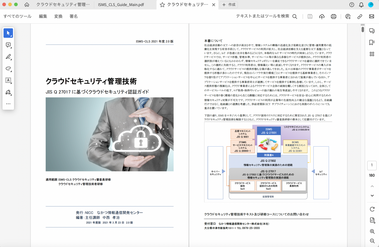Click the 変換 convert button
Screen dimensions: 379x247
pos(58,16)
